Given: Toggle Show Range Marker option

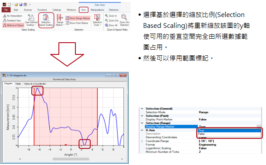Looking at the screenshot, I should [78, 18].
